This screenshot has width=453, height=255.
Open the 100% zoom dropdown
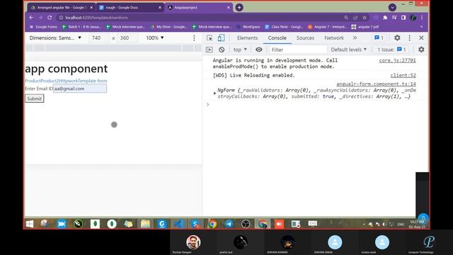(x=155, y=38)
